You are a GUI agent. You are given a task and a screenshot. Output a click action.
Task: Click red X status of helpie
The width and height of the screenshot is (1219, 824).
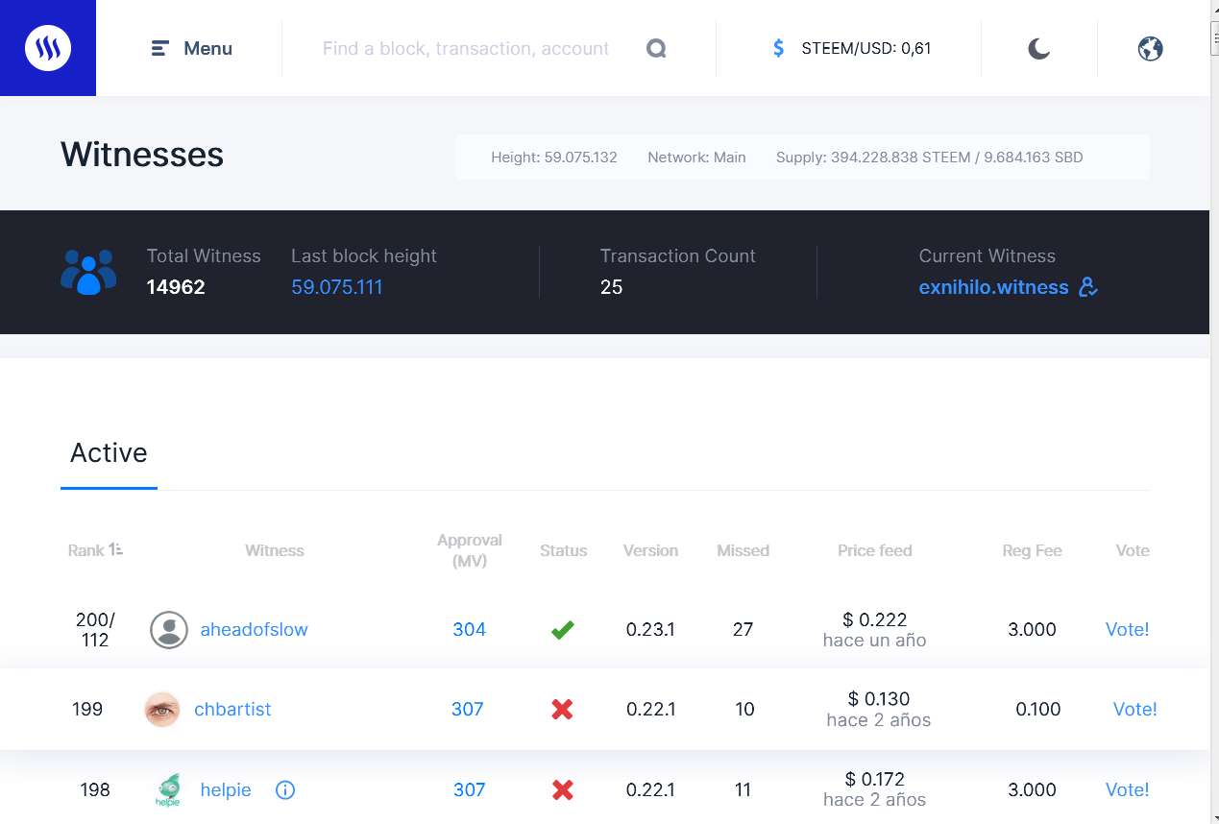click(x=563, y=790)
